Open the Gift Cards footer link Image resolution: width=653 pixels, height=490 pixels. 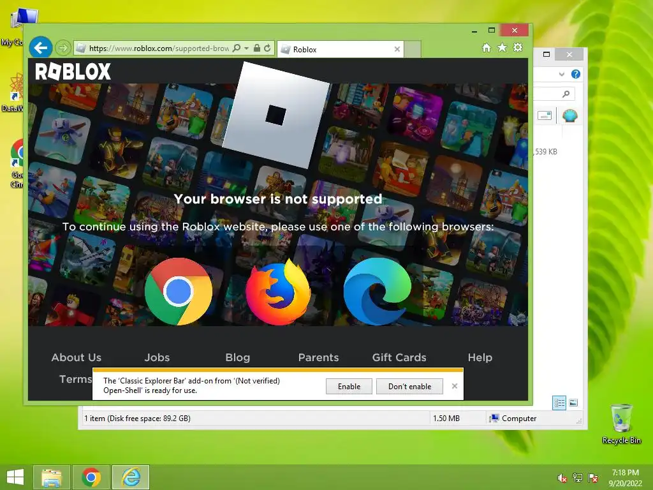tap(399, 357)
